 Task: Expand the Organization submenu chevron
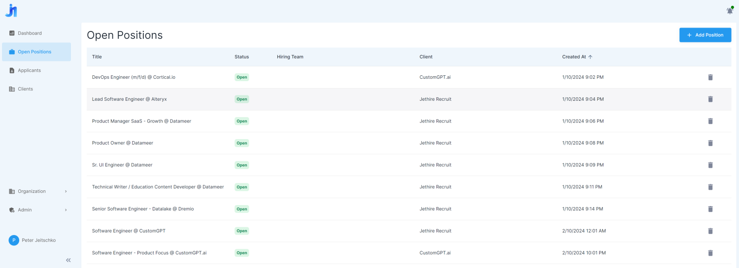(x=66, y=191)
